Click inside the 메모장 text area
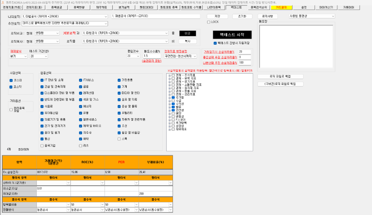The height and width of the screenshot is (215, 372). pyautogui.click(x=296, y=47)
